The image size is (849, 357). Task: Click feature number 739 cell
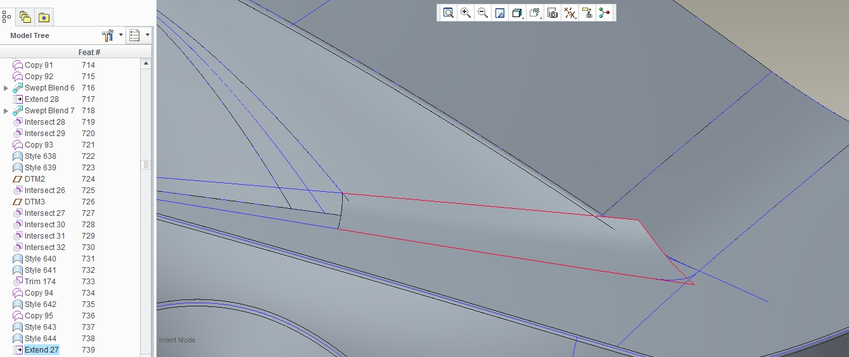point(88,350)
